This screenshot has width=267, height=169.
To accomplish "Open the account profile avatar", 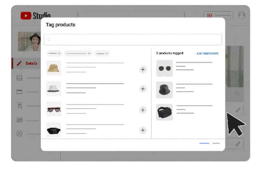I will 242,15.
